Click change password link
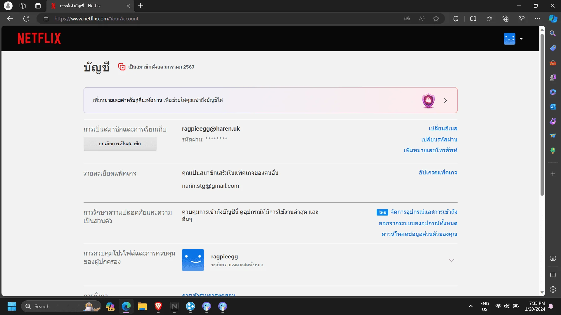The height and width of the screenshot is (315, 561). pyautogui.click(x=439, y=139)
